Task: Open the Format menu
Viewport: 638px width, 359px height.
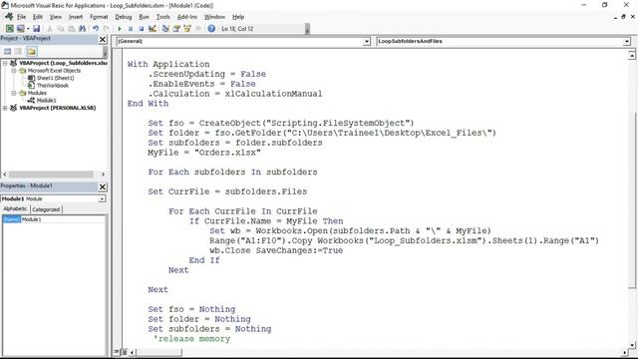Action: tap(99, 17)
